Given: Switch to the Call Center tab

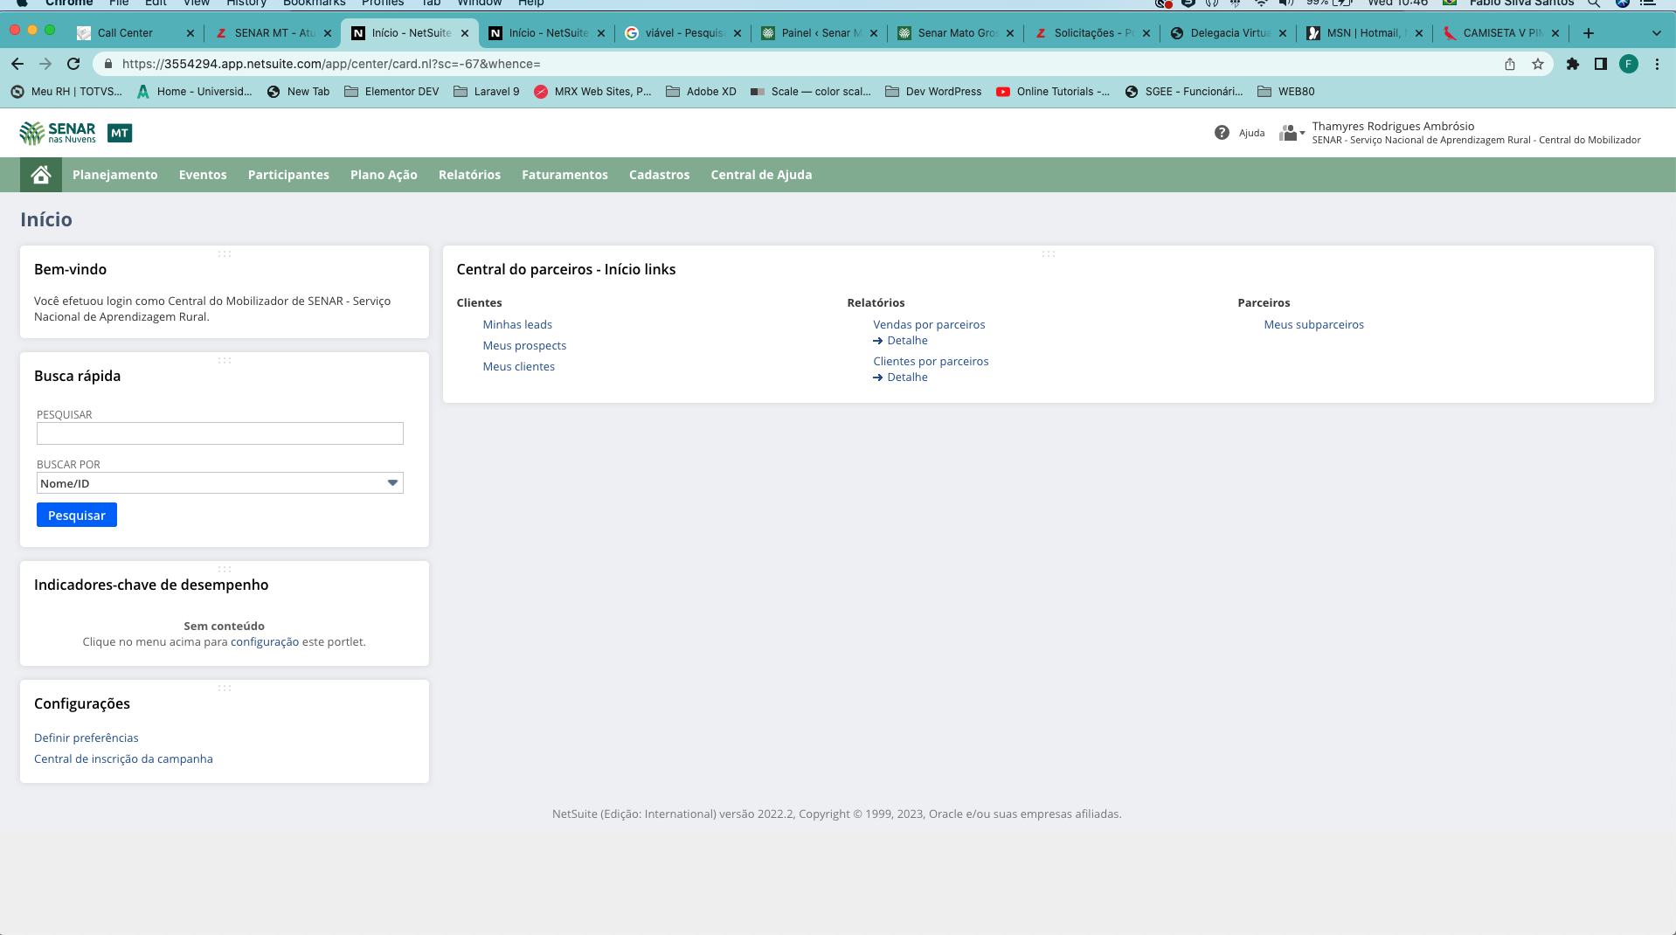Looking at the screenshot, I should [x=125, y=33].
